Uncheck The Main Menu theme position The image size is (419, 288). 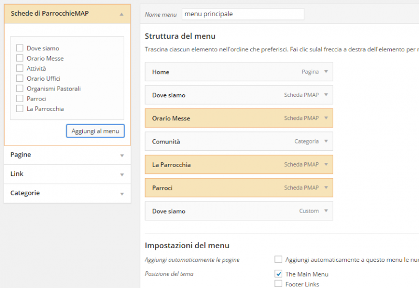279,274
